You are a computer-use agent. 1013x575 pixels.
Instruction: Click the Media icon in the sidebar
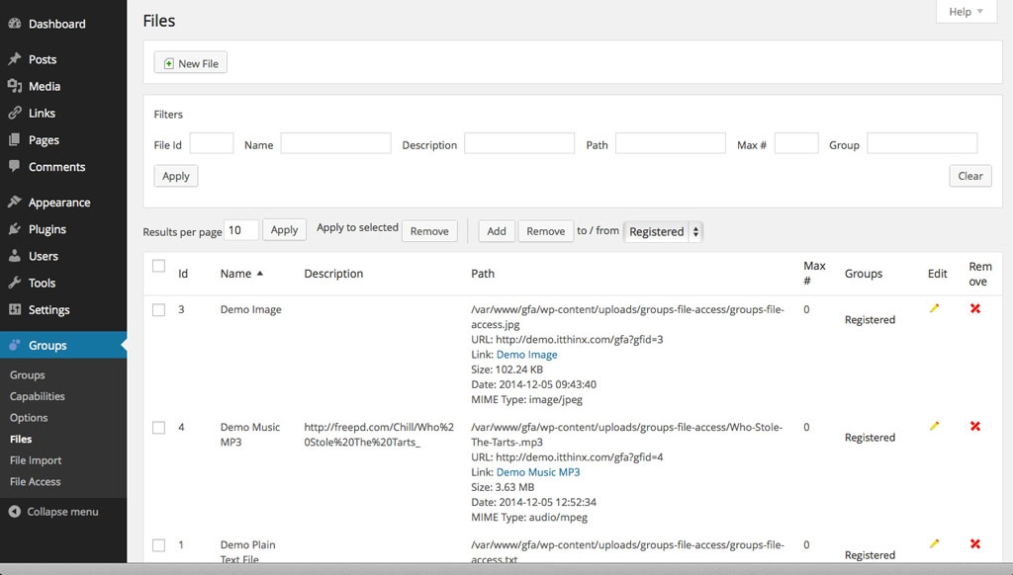14,86
